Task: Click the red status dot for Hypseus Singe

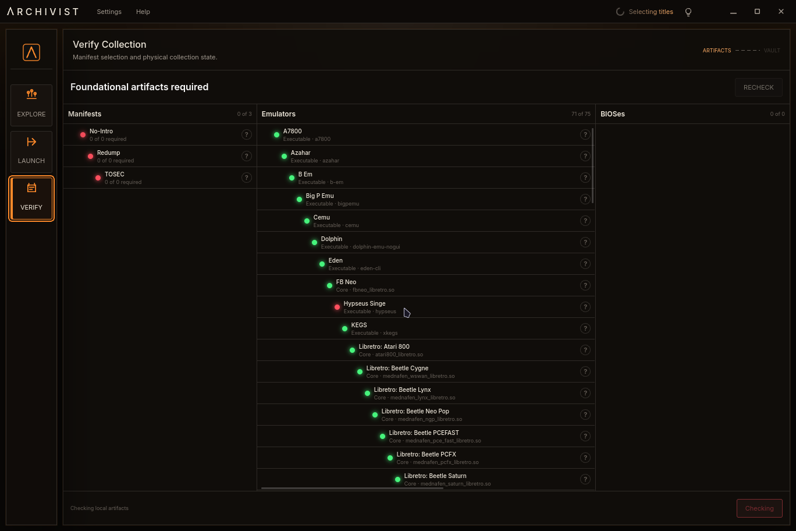Action: click(x=337, y=307)
